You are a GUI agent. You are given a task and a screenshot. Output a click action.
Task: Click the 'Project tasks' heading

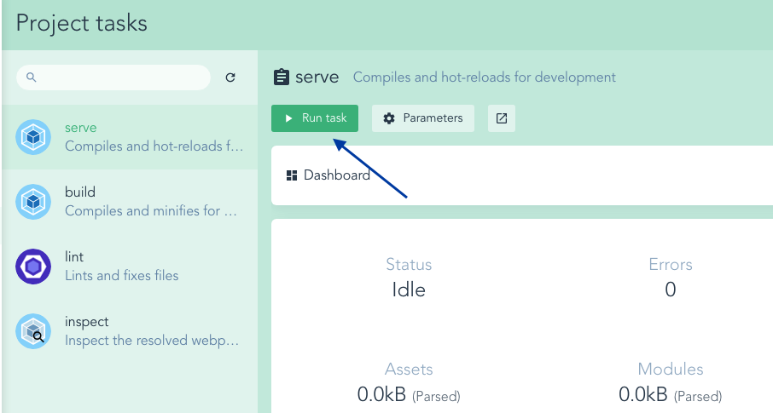82,23
